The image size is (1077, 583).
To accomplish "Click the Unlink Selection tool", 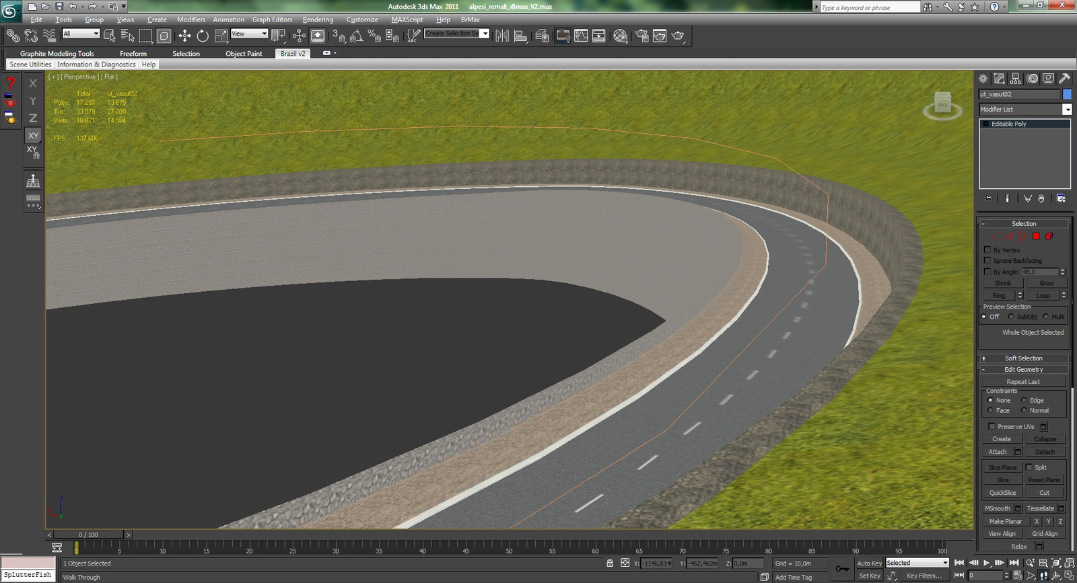I will click(31, 35).
